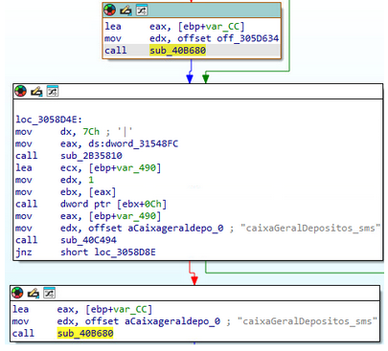Click the pencil edit icon on topmost block
The height and width of the screenshot is (351, 388).
[x=126, y=11]
